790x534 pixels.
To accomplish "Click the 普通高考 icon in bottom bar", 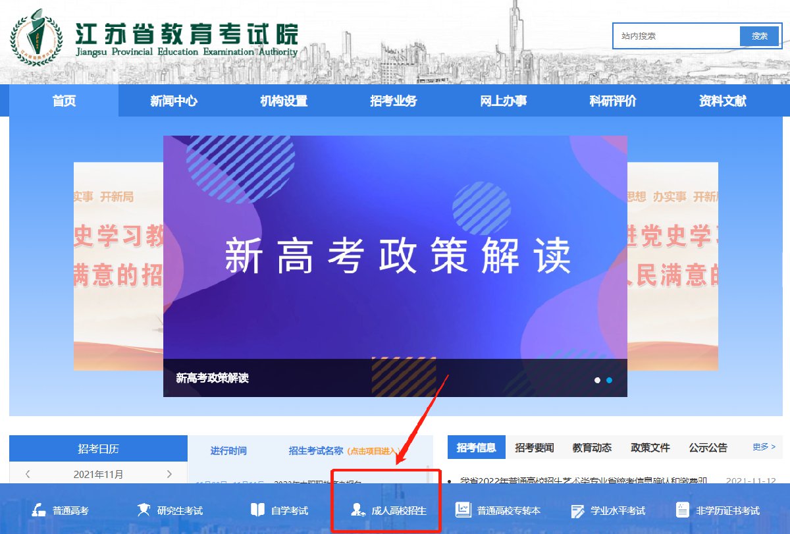I will 39,510.
